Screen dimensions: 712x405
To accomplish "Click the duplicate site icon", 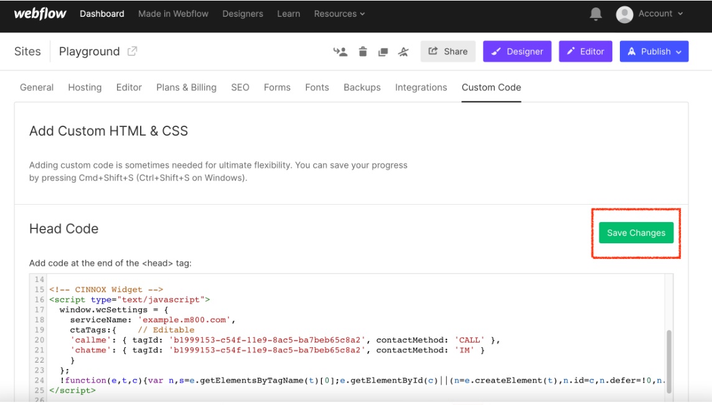I will click(383, 52).
